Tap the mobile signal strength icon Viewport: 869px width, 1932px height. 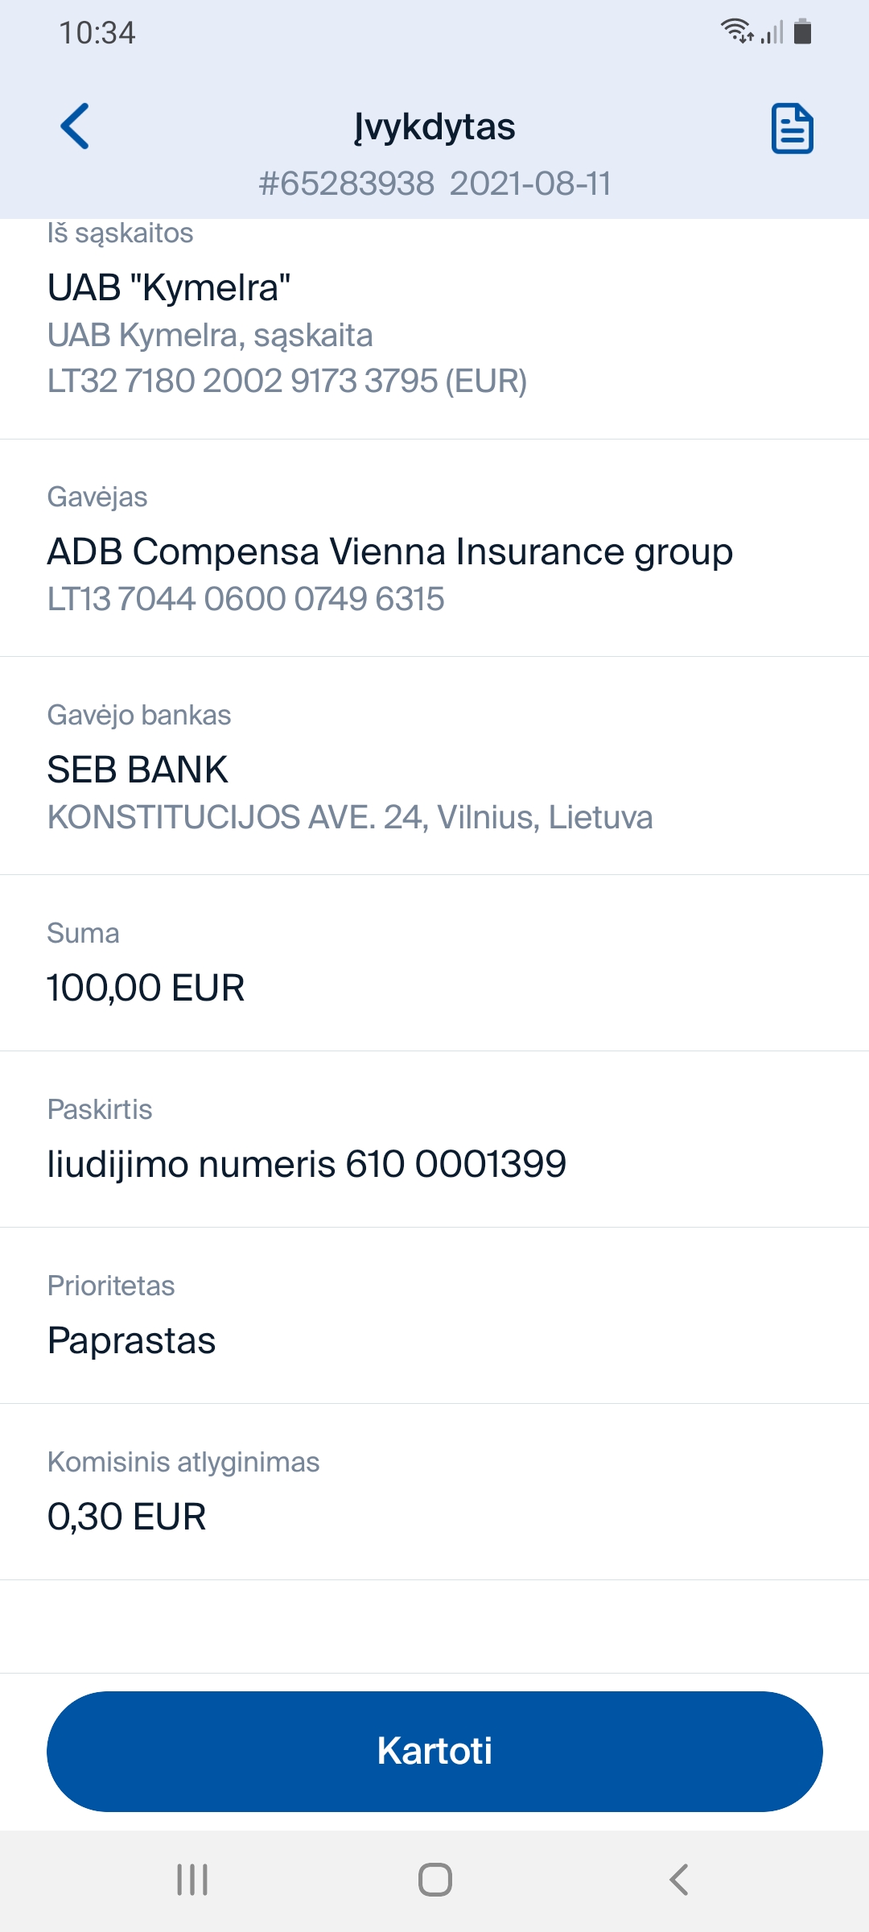tap(772, 33)
